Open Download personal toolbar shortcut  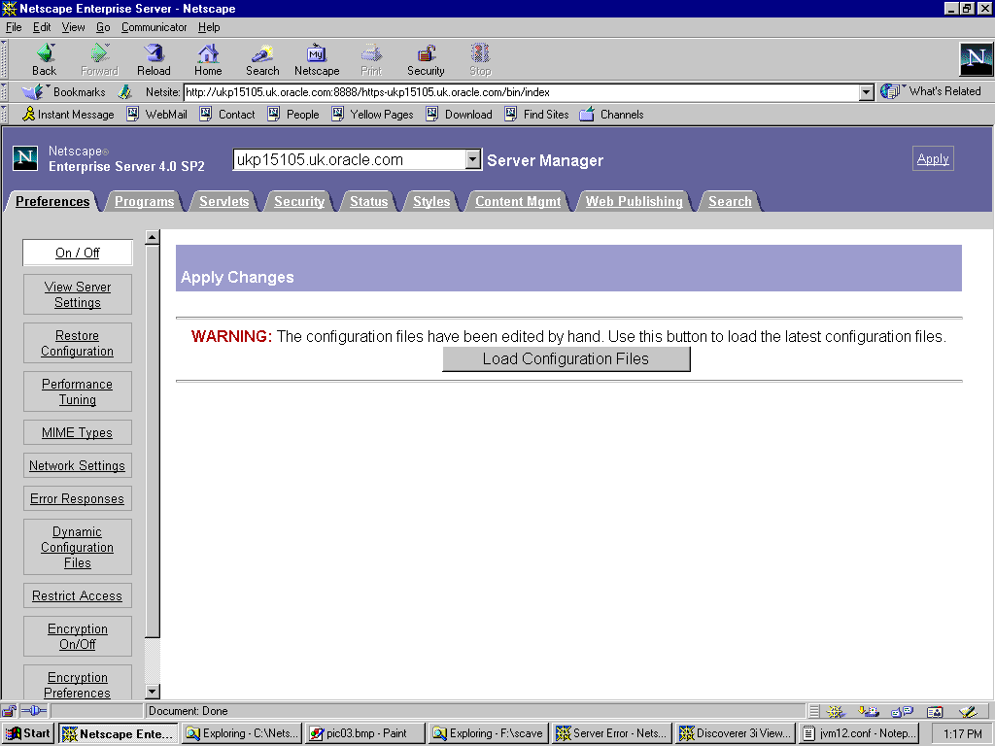pyautogui.click(x=460, y=115)
